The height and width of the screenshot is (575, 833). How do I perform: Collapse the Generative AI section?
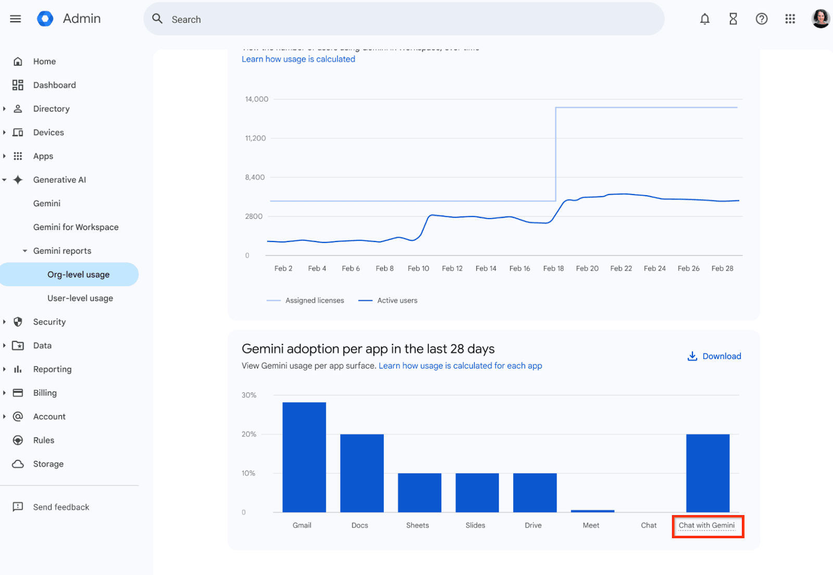(4, 180)
